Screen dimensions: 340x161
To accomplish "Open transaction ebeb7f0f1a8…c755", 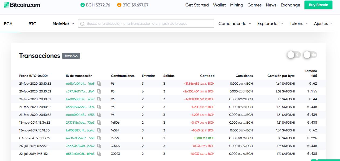I will click(80, 115).
